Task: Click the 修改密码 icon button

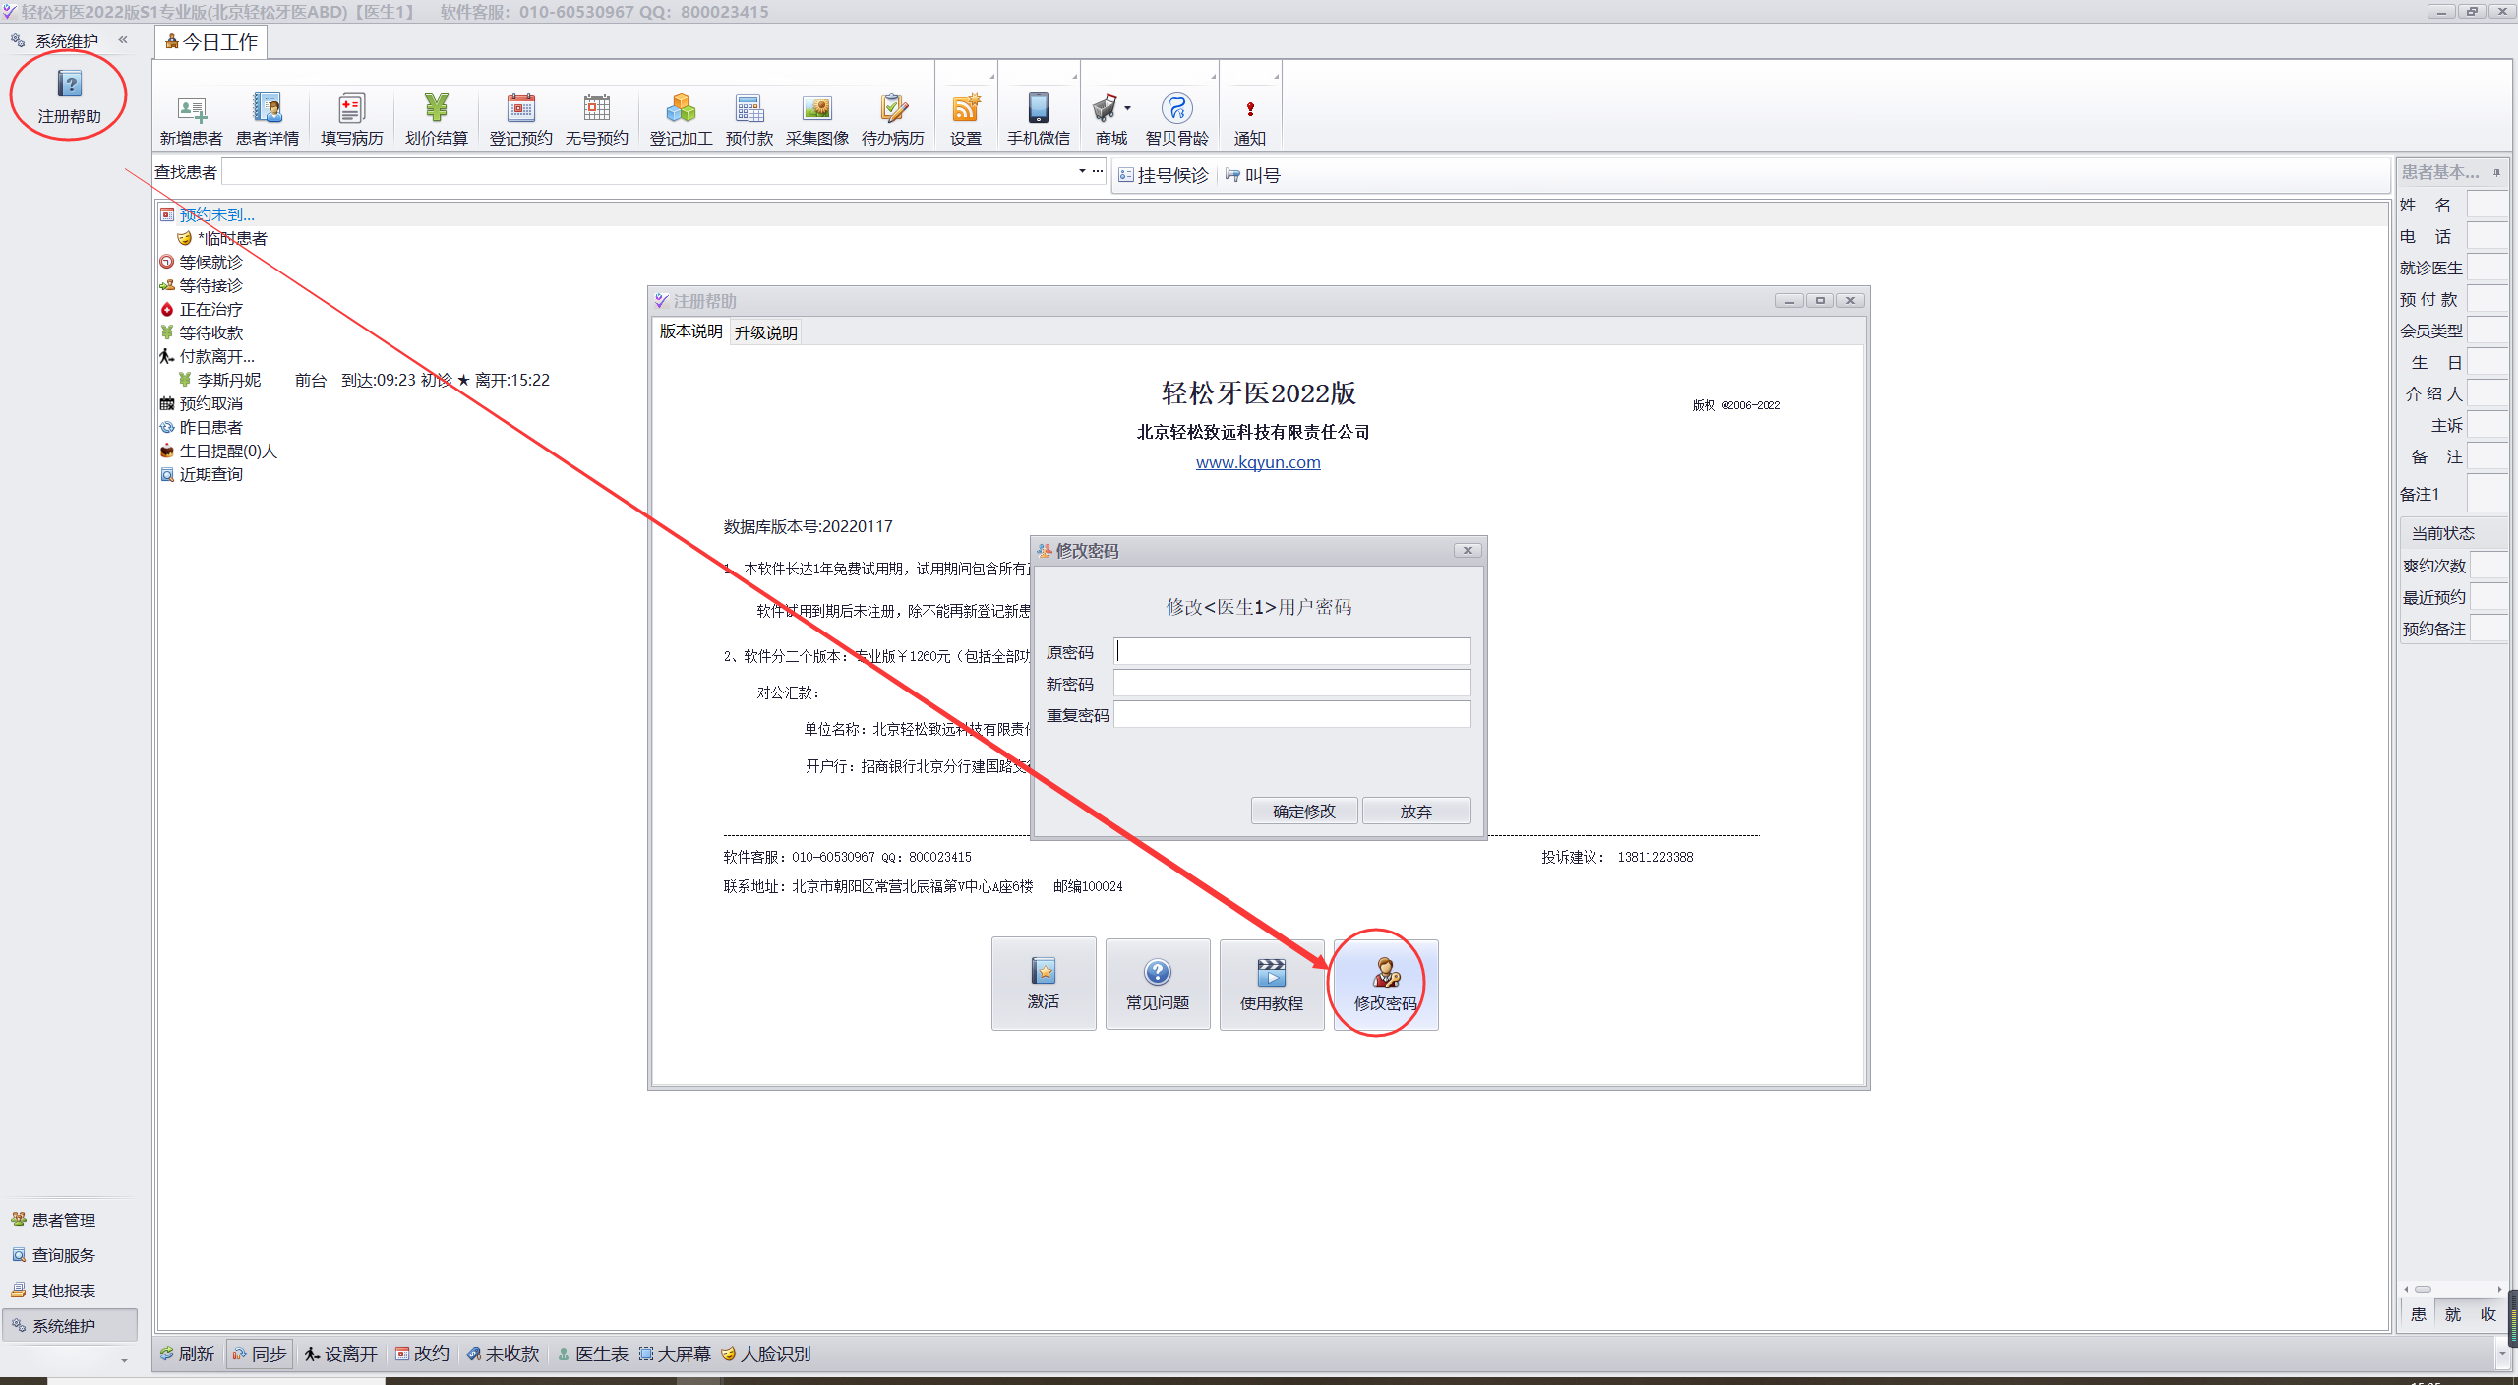Action: click(x=1386, y=984)
